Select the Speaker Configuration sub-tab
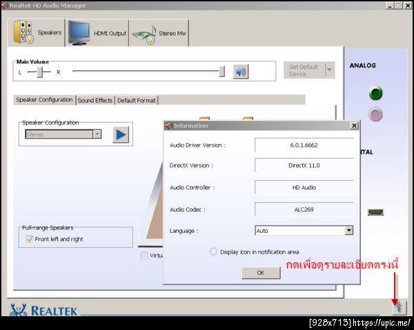 coord(44,100)
